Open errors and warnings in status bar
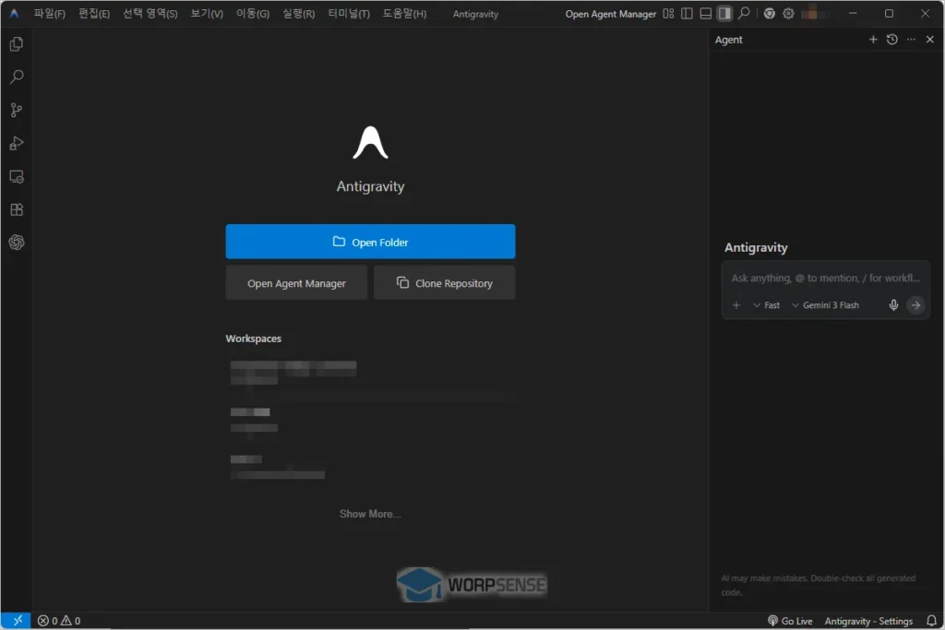 (59, 621)
